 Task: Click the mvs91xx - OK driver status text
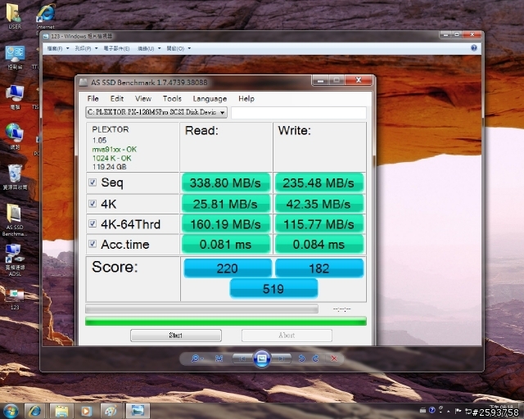point(115,150)
